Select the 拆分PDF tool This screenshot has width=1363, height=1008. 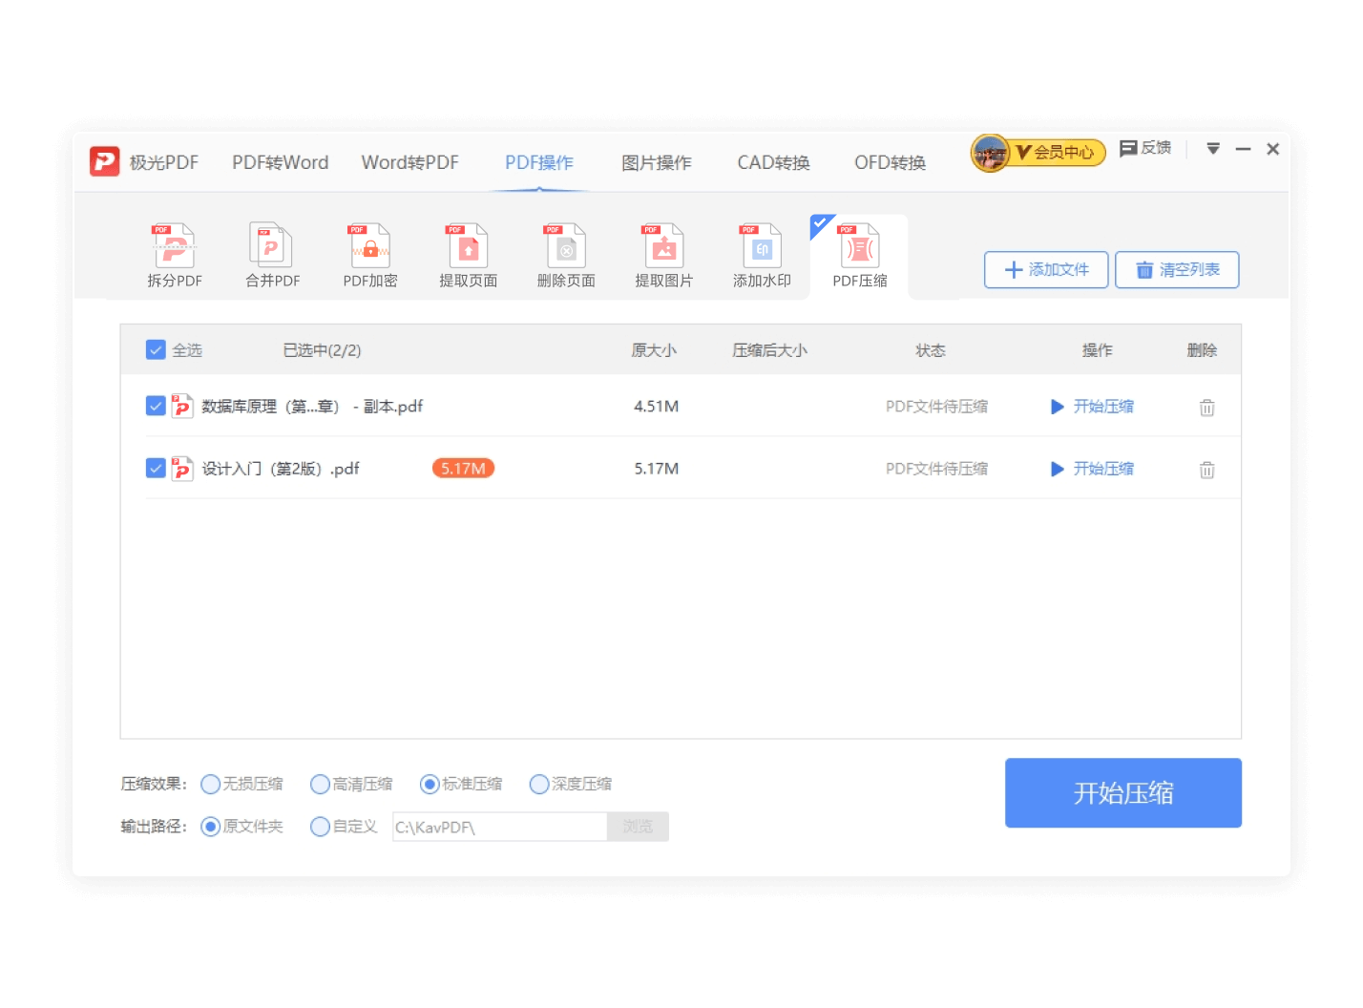click(173, 255)
